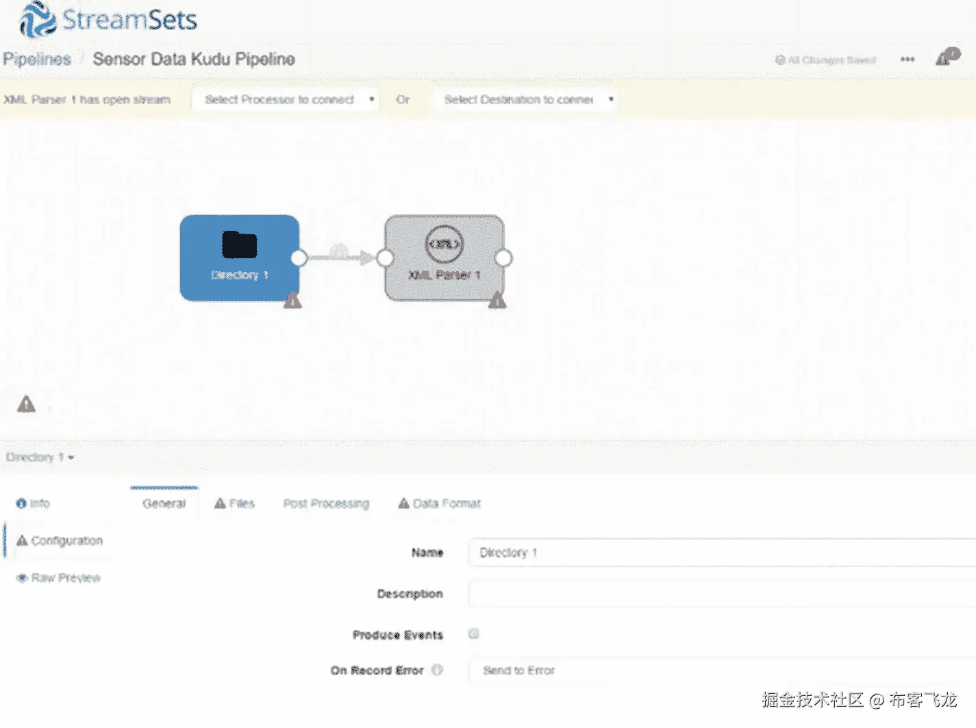This screenshot has width=976, height=728.
Task: Open the Select Processor to connect dropdown
Action: 285,99
